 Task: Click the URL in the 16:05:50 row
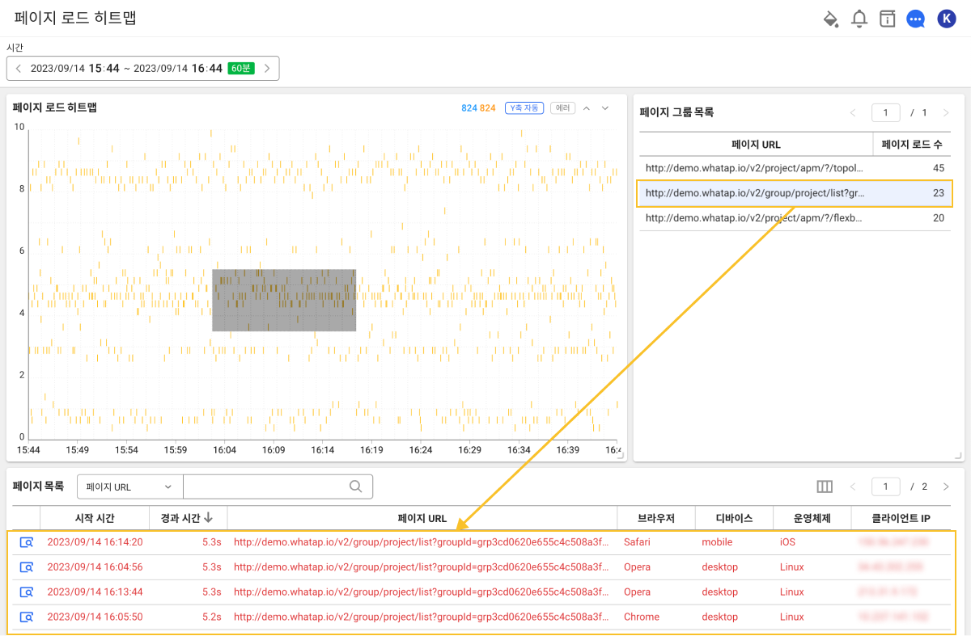pyautogui.click(x=421, y=617)
